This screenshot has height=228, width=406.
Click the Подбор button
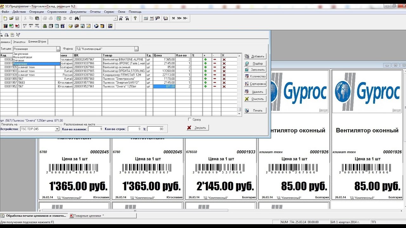point(255,64)
